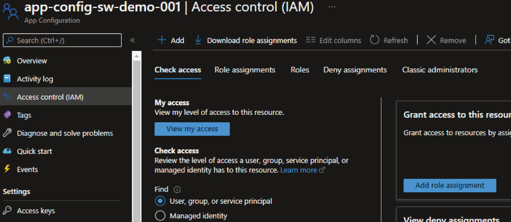The width and height of the screenshot is (511, 222).
Task: Open Overview from the sidebar
Action: click(32, 61)
